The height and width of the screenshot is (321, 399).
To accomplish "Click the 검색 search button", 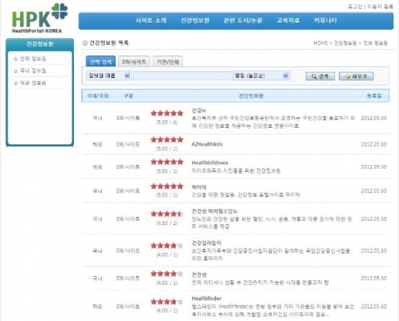I will click(x=320, y=76).
